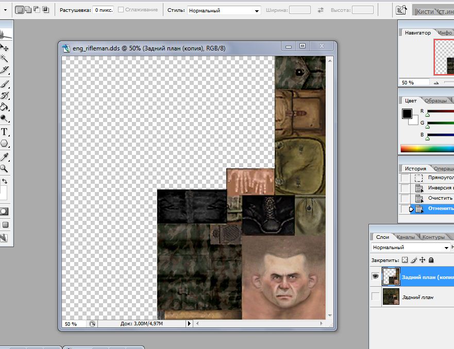Choose Add to Selection mode
The height and width of the screenshot is (349, 454).
(28, 10)
